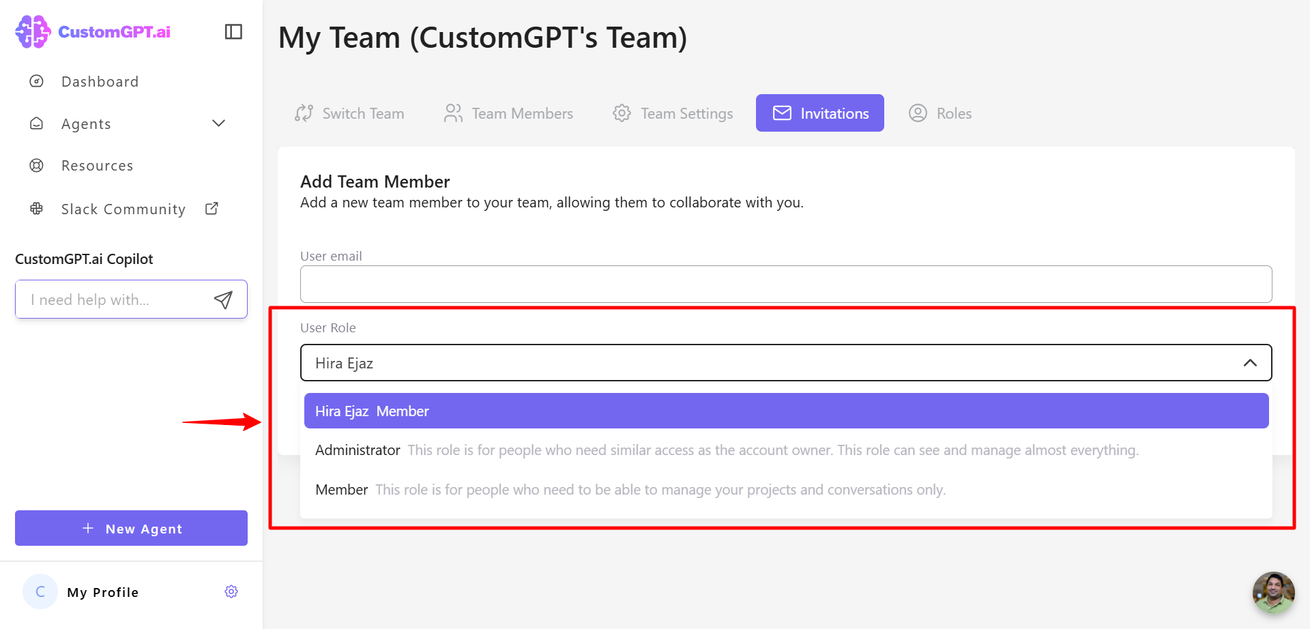Collapse the sidebar panel icon
Viewport: 1310px width, 629px height.
(x=233, y=31)
